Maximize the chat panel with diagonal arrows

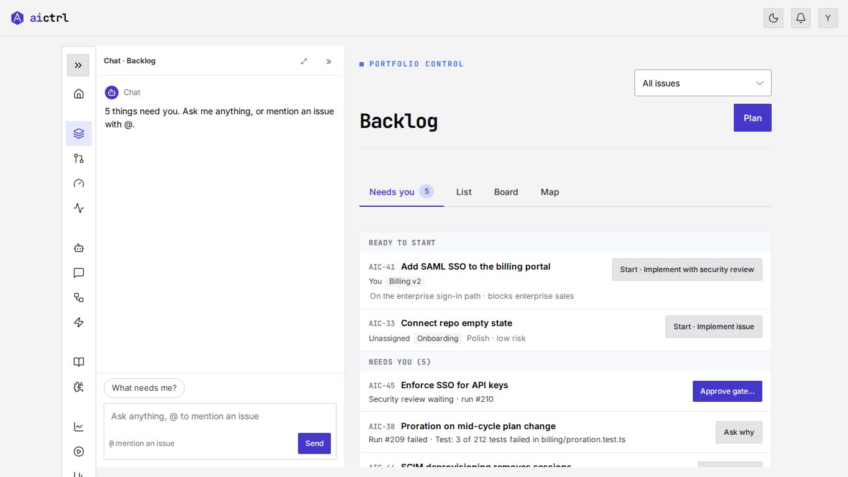(304, 61)
